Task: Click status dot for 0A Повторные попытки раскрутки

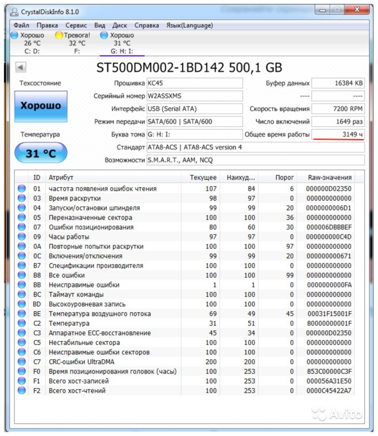Action: (x=22, y=246)
